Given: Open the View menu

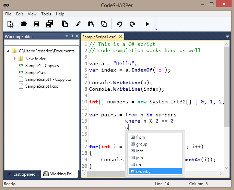Looking at the screenshot, I should click(x=32, y=14).
